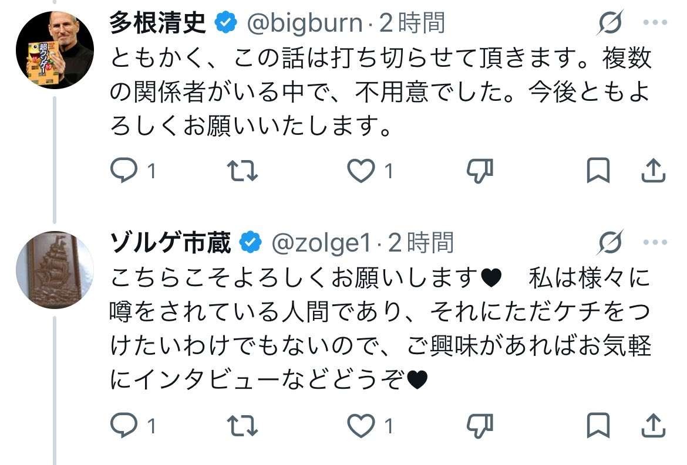Open ゾルゲ市蔵 profile via display name
Screen dimensions: 687x465
pyautogui.click(x=171, y=243)
